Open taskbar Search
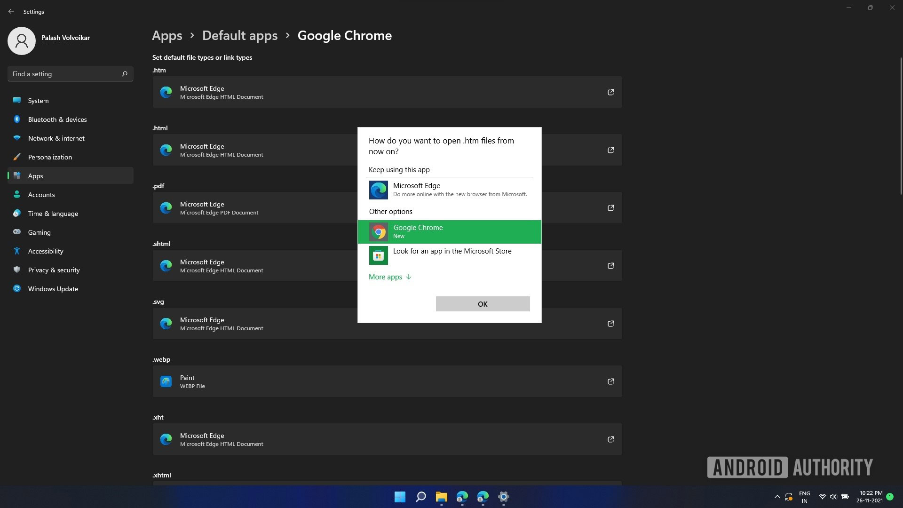Screen dimensions: 903x508 pyautogui.click(x=421, y=497)
